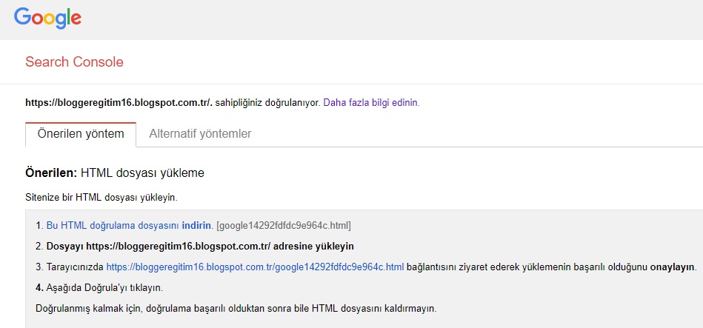Image resolution: width=703 pixels, height=328 pixels.
Task: Open the 'Daha fazla bilgi edinin' link
Action: tap(372, 103)
